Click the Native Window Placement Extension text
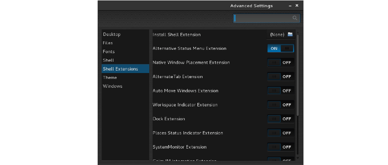Screen dimensions: 388x165 pos(191,62)
